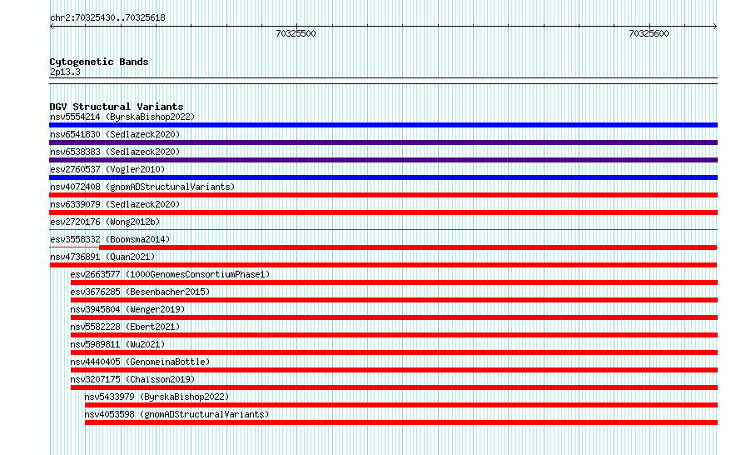Select the 2p13.3 band label

[65, 72]
